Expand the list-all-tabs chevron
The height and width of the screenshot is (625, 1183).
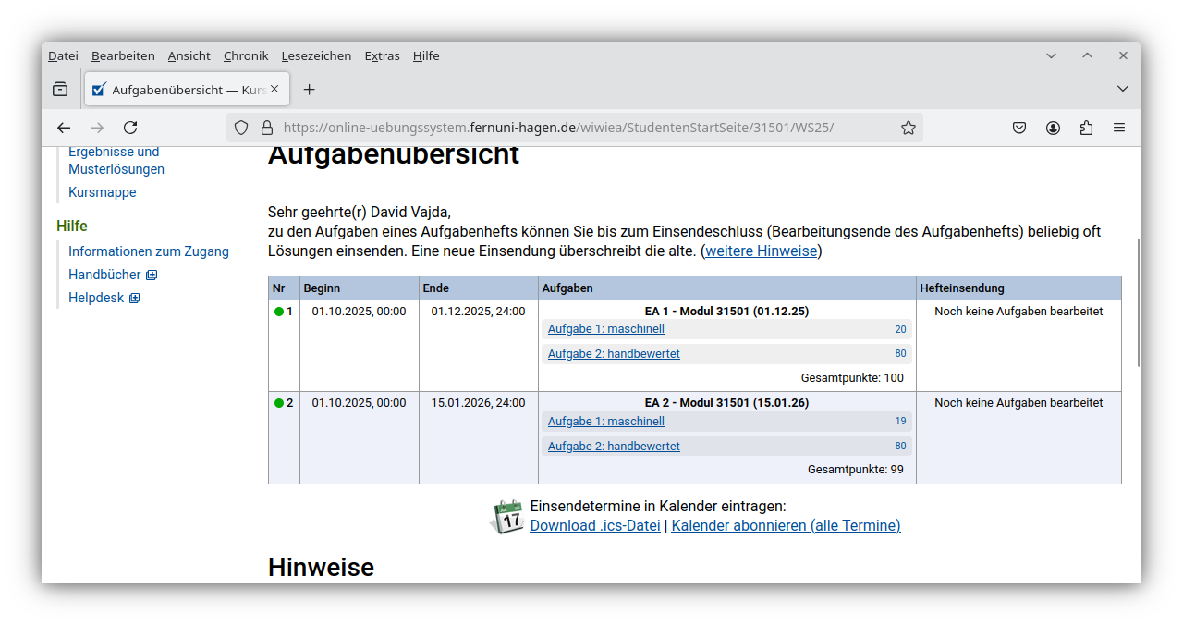[x=1122, y=89]
